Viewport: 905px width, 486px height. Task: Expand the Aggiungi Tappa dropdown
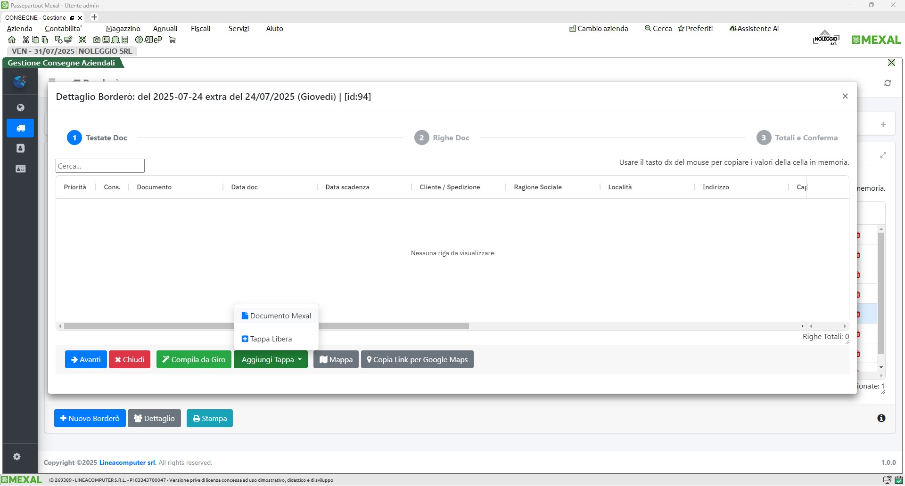pos(271,360)
